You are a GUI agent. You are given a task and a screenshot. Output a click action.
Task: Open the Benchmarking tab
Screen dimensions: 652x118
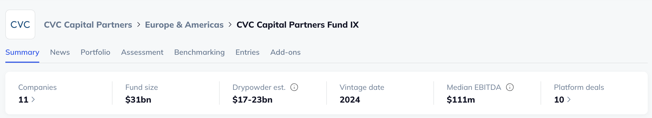[199, 52]
